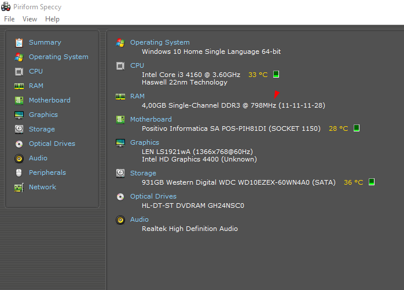Screen dimensions: 404x290
Task: Click the Summary clipboard icon in sidebar
Action: pyautogui.click(x=19, y=42)
